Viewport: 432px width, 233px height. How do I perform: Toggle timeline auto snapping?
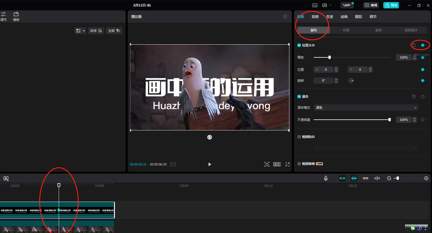[354, 178]
